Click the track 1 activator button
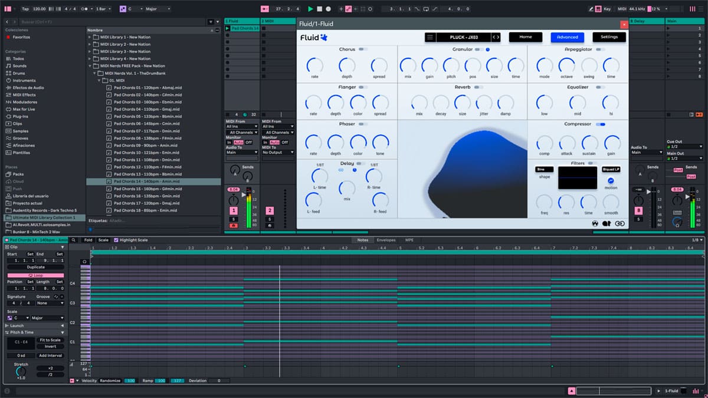Screen dimensions: 708x398 [234, 210]
